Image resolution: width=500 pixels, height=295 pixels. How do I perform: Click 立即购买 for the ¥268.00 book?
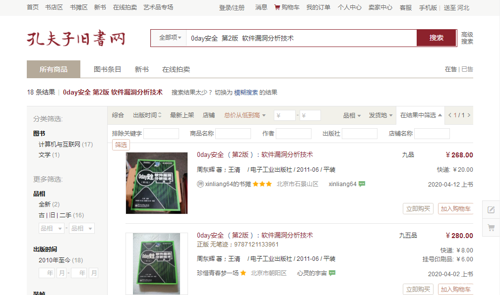(x=418, y=209)
